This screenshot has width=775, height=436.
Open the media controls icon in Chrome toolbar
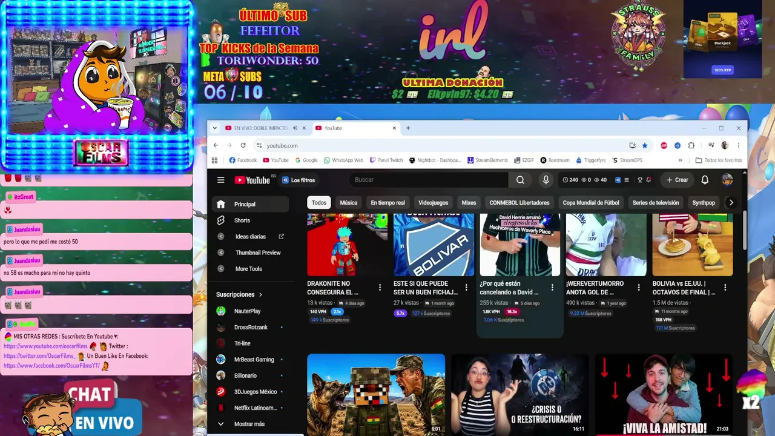click(x=711, y=145)
